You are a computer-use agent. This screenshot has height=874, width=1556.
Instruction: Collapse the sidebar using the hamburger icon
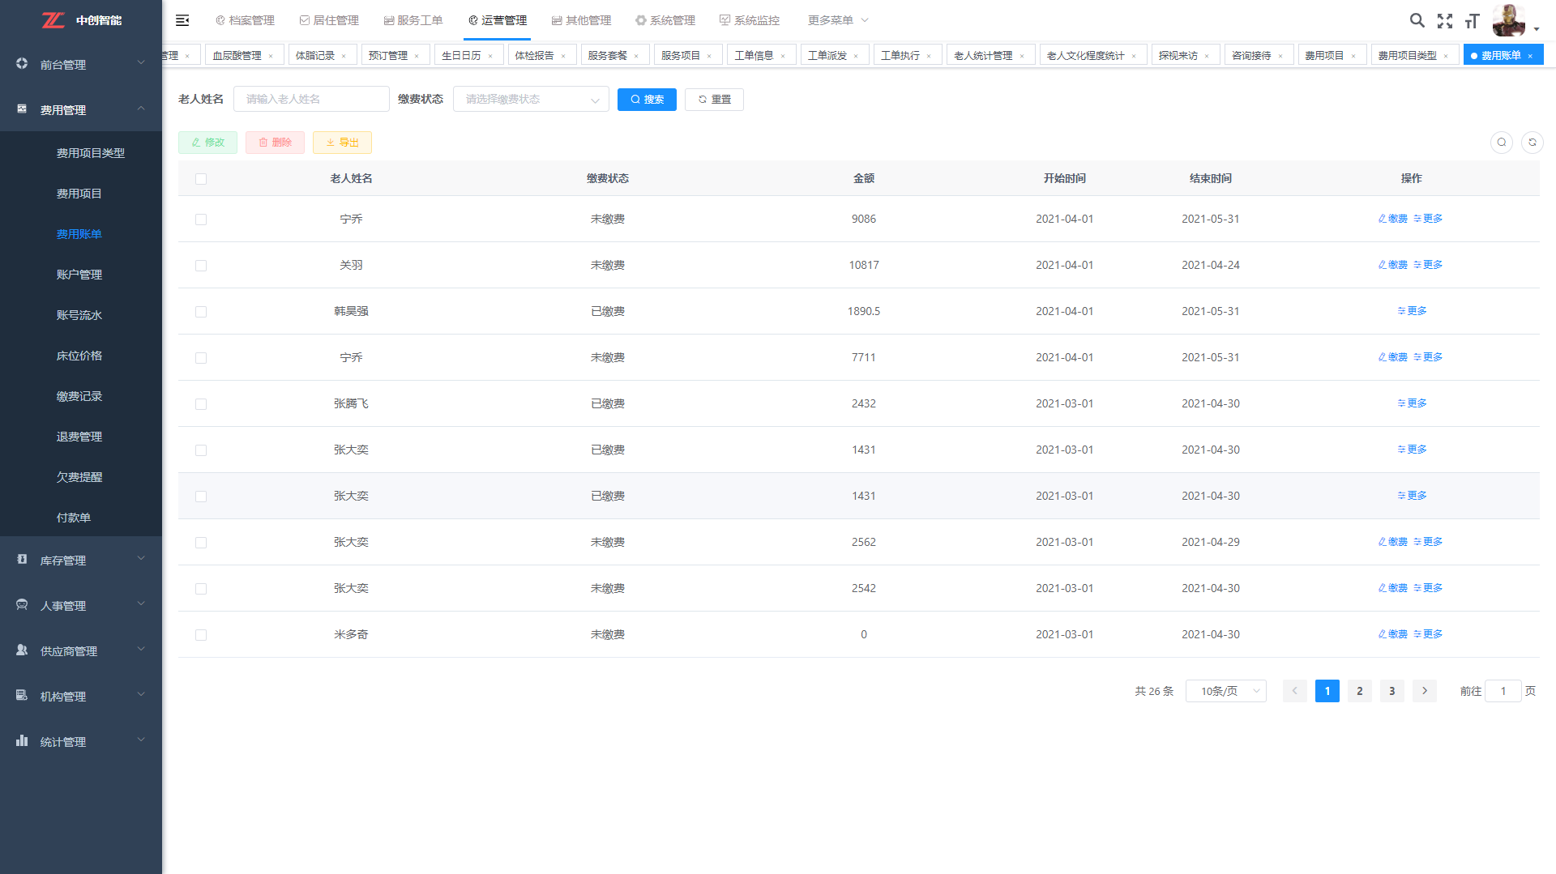tap(182, 20)
